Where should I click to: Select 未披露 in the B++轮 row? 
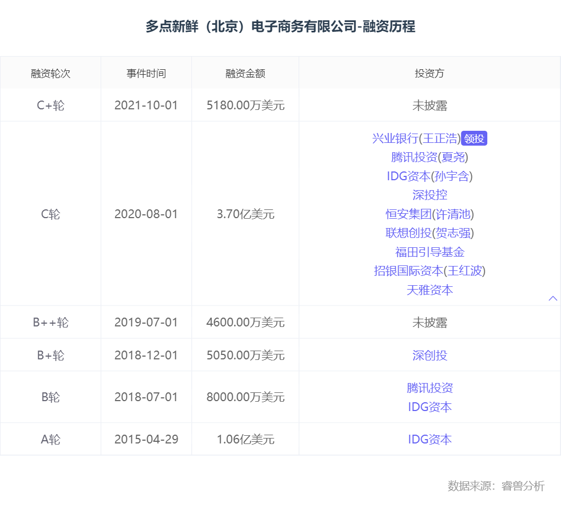[430, 323]
